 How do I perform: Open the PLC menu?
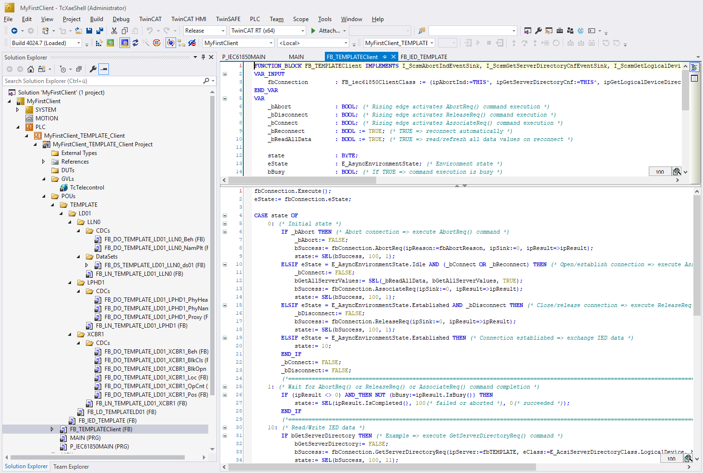click(255, 19)
